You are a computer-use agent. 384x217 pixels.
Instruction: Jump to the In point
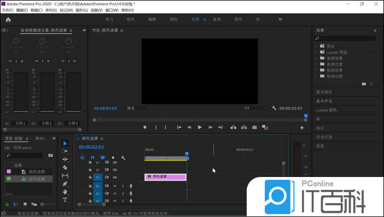tap(179, 127)
